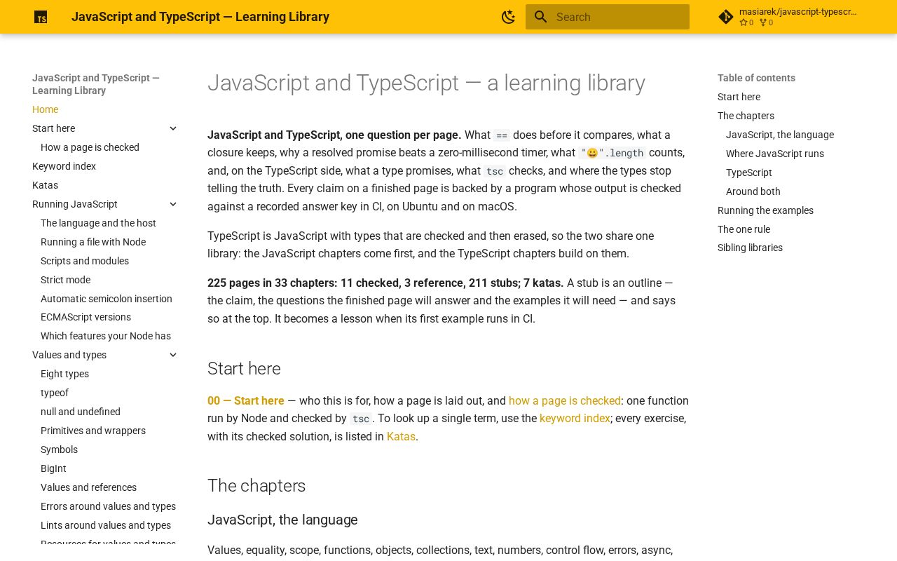Focus the Search input field
897x561 pixels.
(x=608, y=17)
